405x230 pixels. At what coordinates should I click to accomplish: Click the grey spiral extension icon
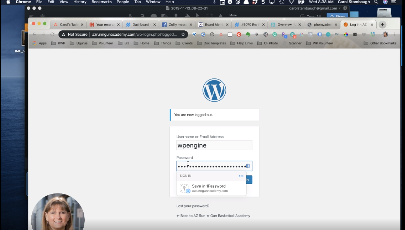pyautogui.click(x=265, y=34)
